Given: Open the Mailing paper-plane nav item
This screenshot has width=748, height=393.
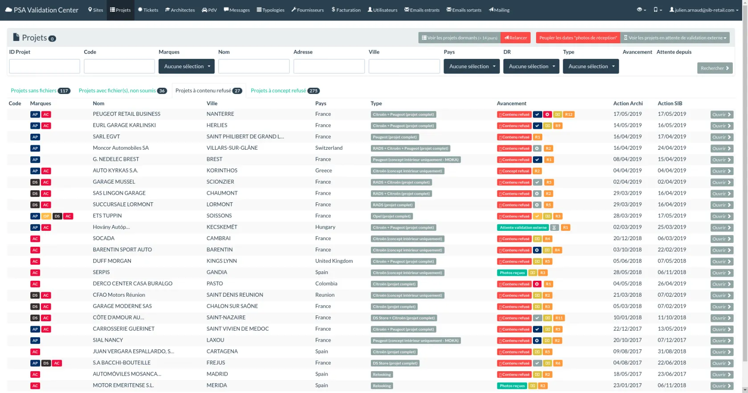Looking at the screenshot, I should [499, 10].
